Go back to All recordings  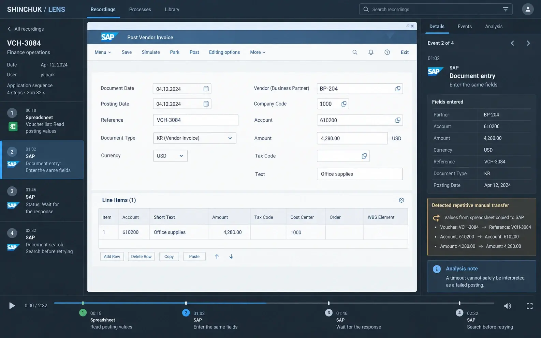[26, 29]
